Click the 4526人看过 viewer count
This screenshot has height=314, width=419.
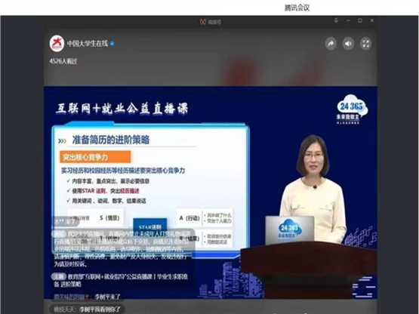tap(63, 61)
